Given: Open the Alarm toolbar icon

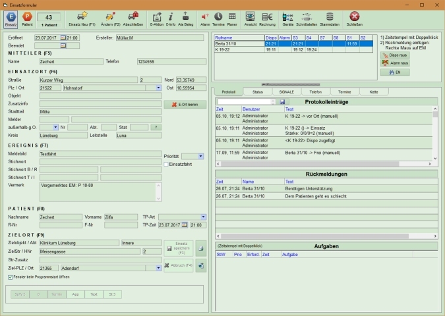Looking at the screenshot, I should [205, 16].
